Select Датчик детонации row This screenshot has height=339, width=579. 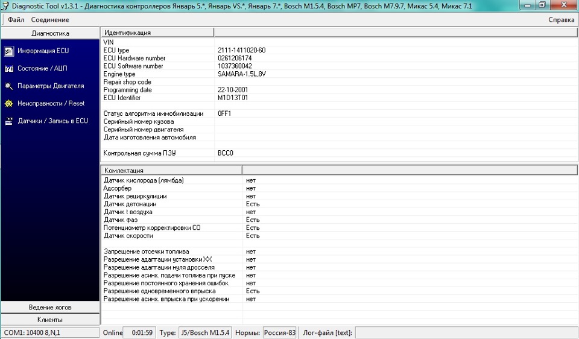[x=339, y=204]
